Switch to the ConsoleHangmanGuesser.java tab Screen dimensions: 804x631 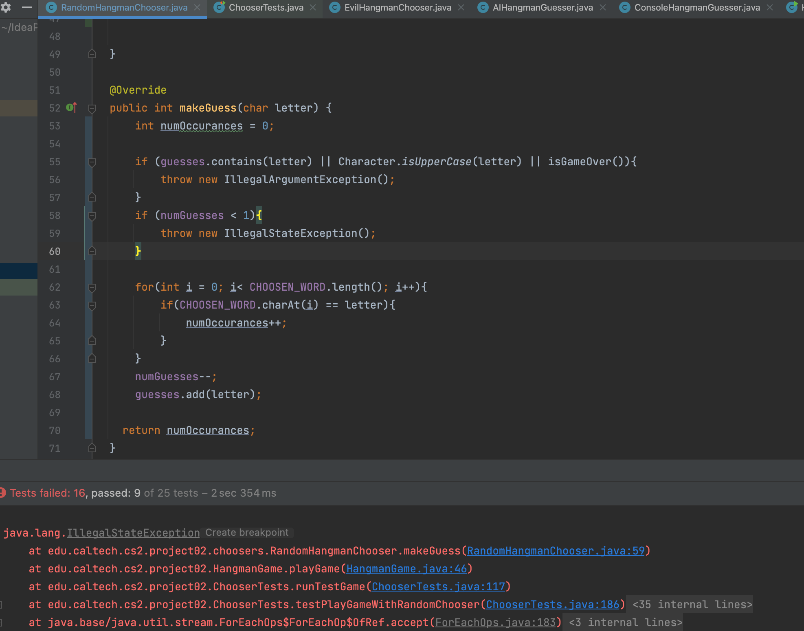[x=697, y=7]
